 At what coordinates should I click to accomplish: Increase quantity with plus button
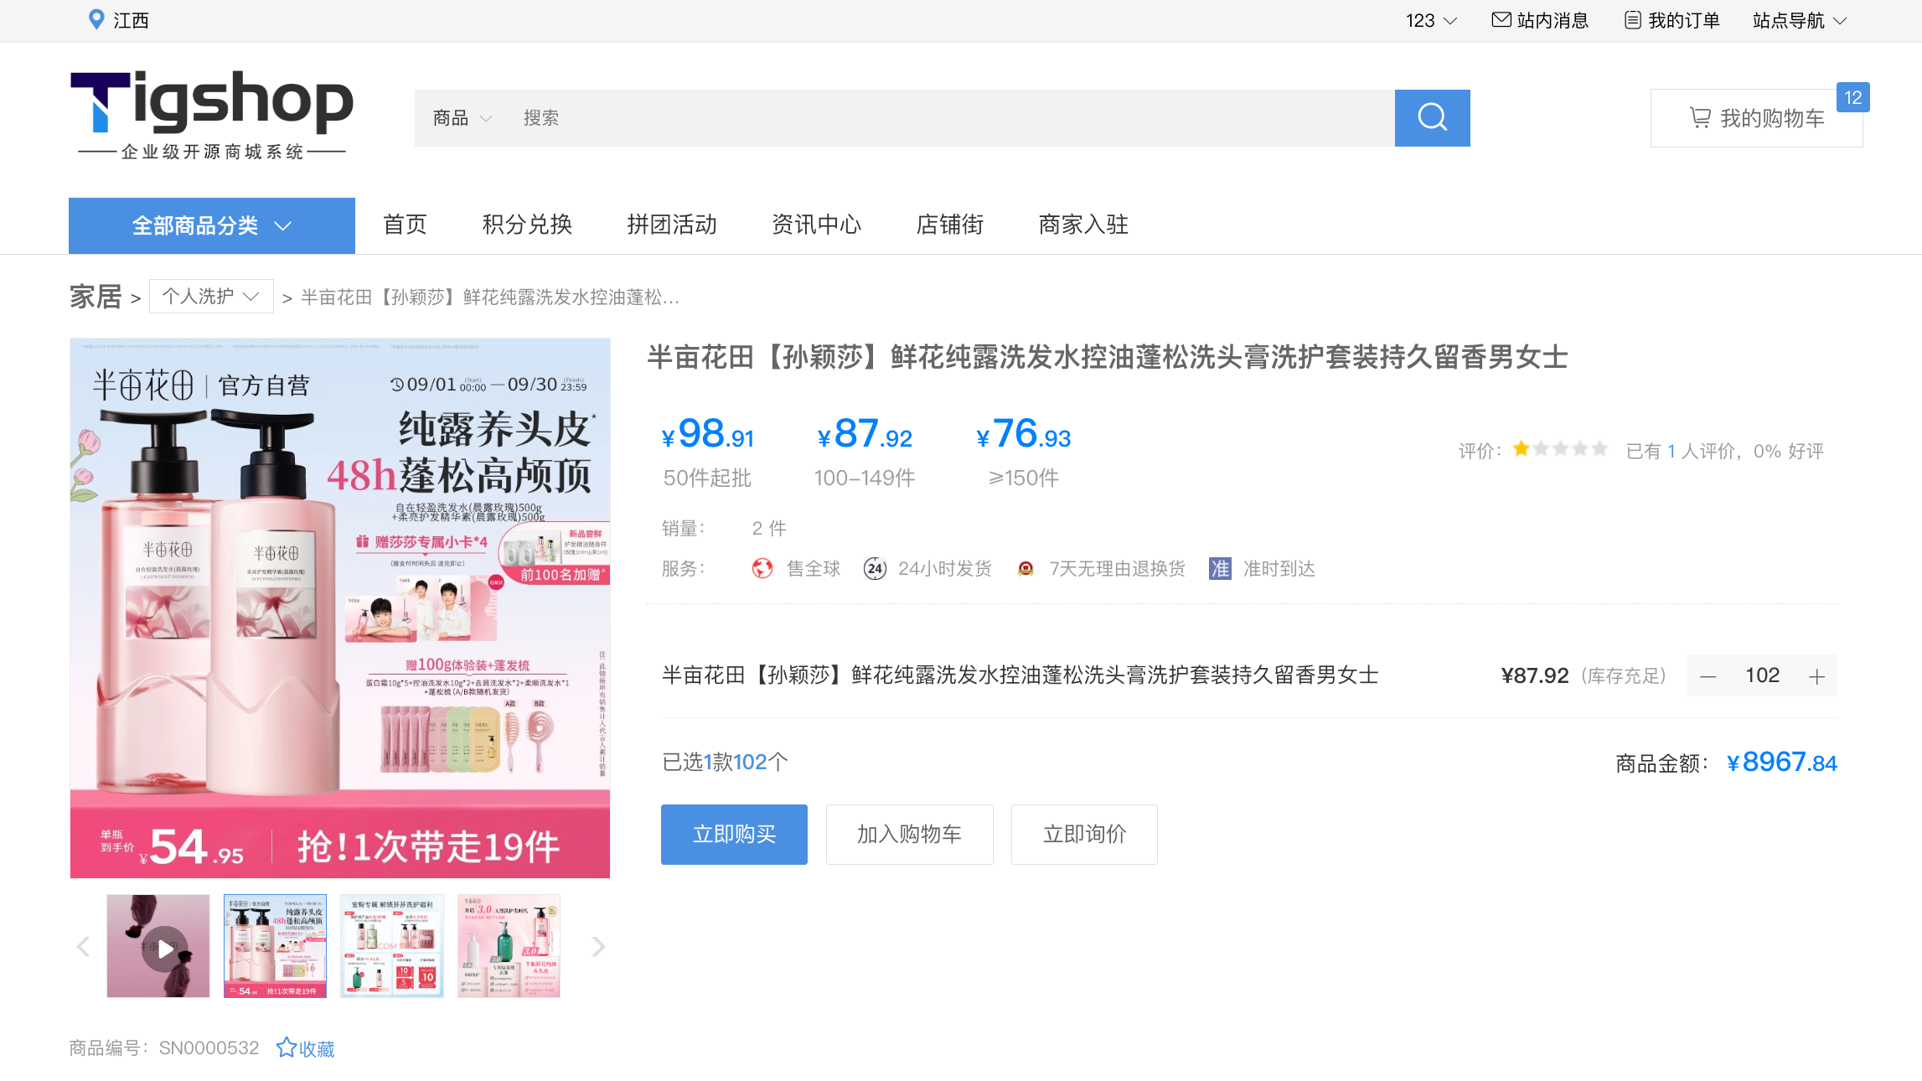[x=1816, y=676]
